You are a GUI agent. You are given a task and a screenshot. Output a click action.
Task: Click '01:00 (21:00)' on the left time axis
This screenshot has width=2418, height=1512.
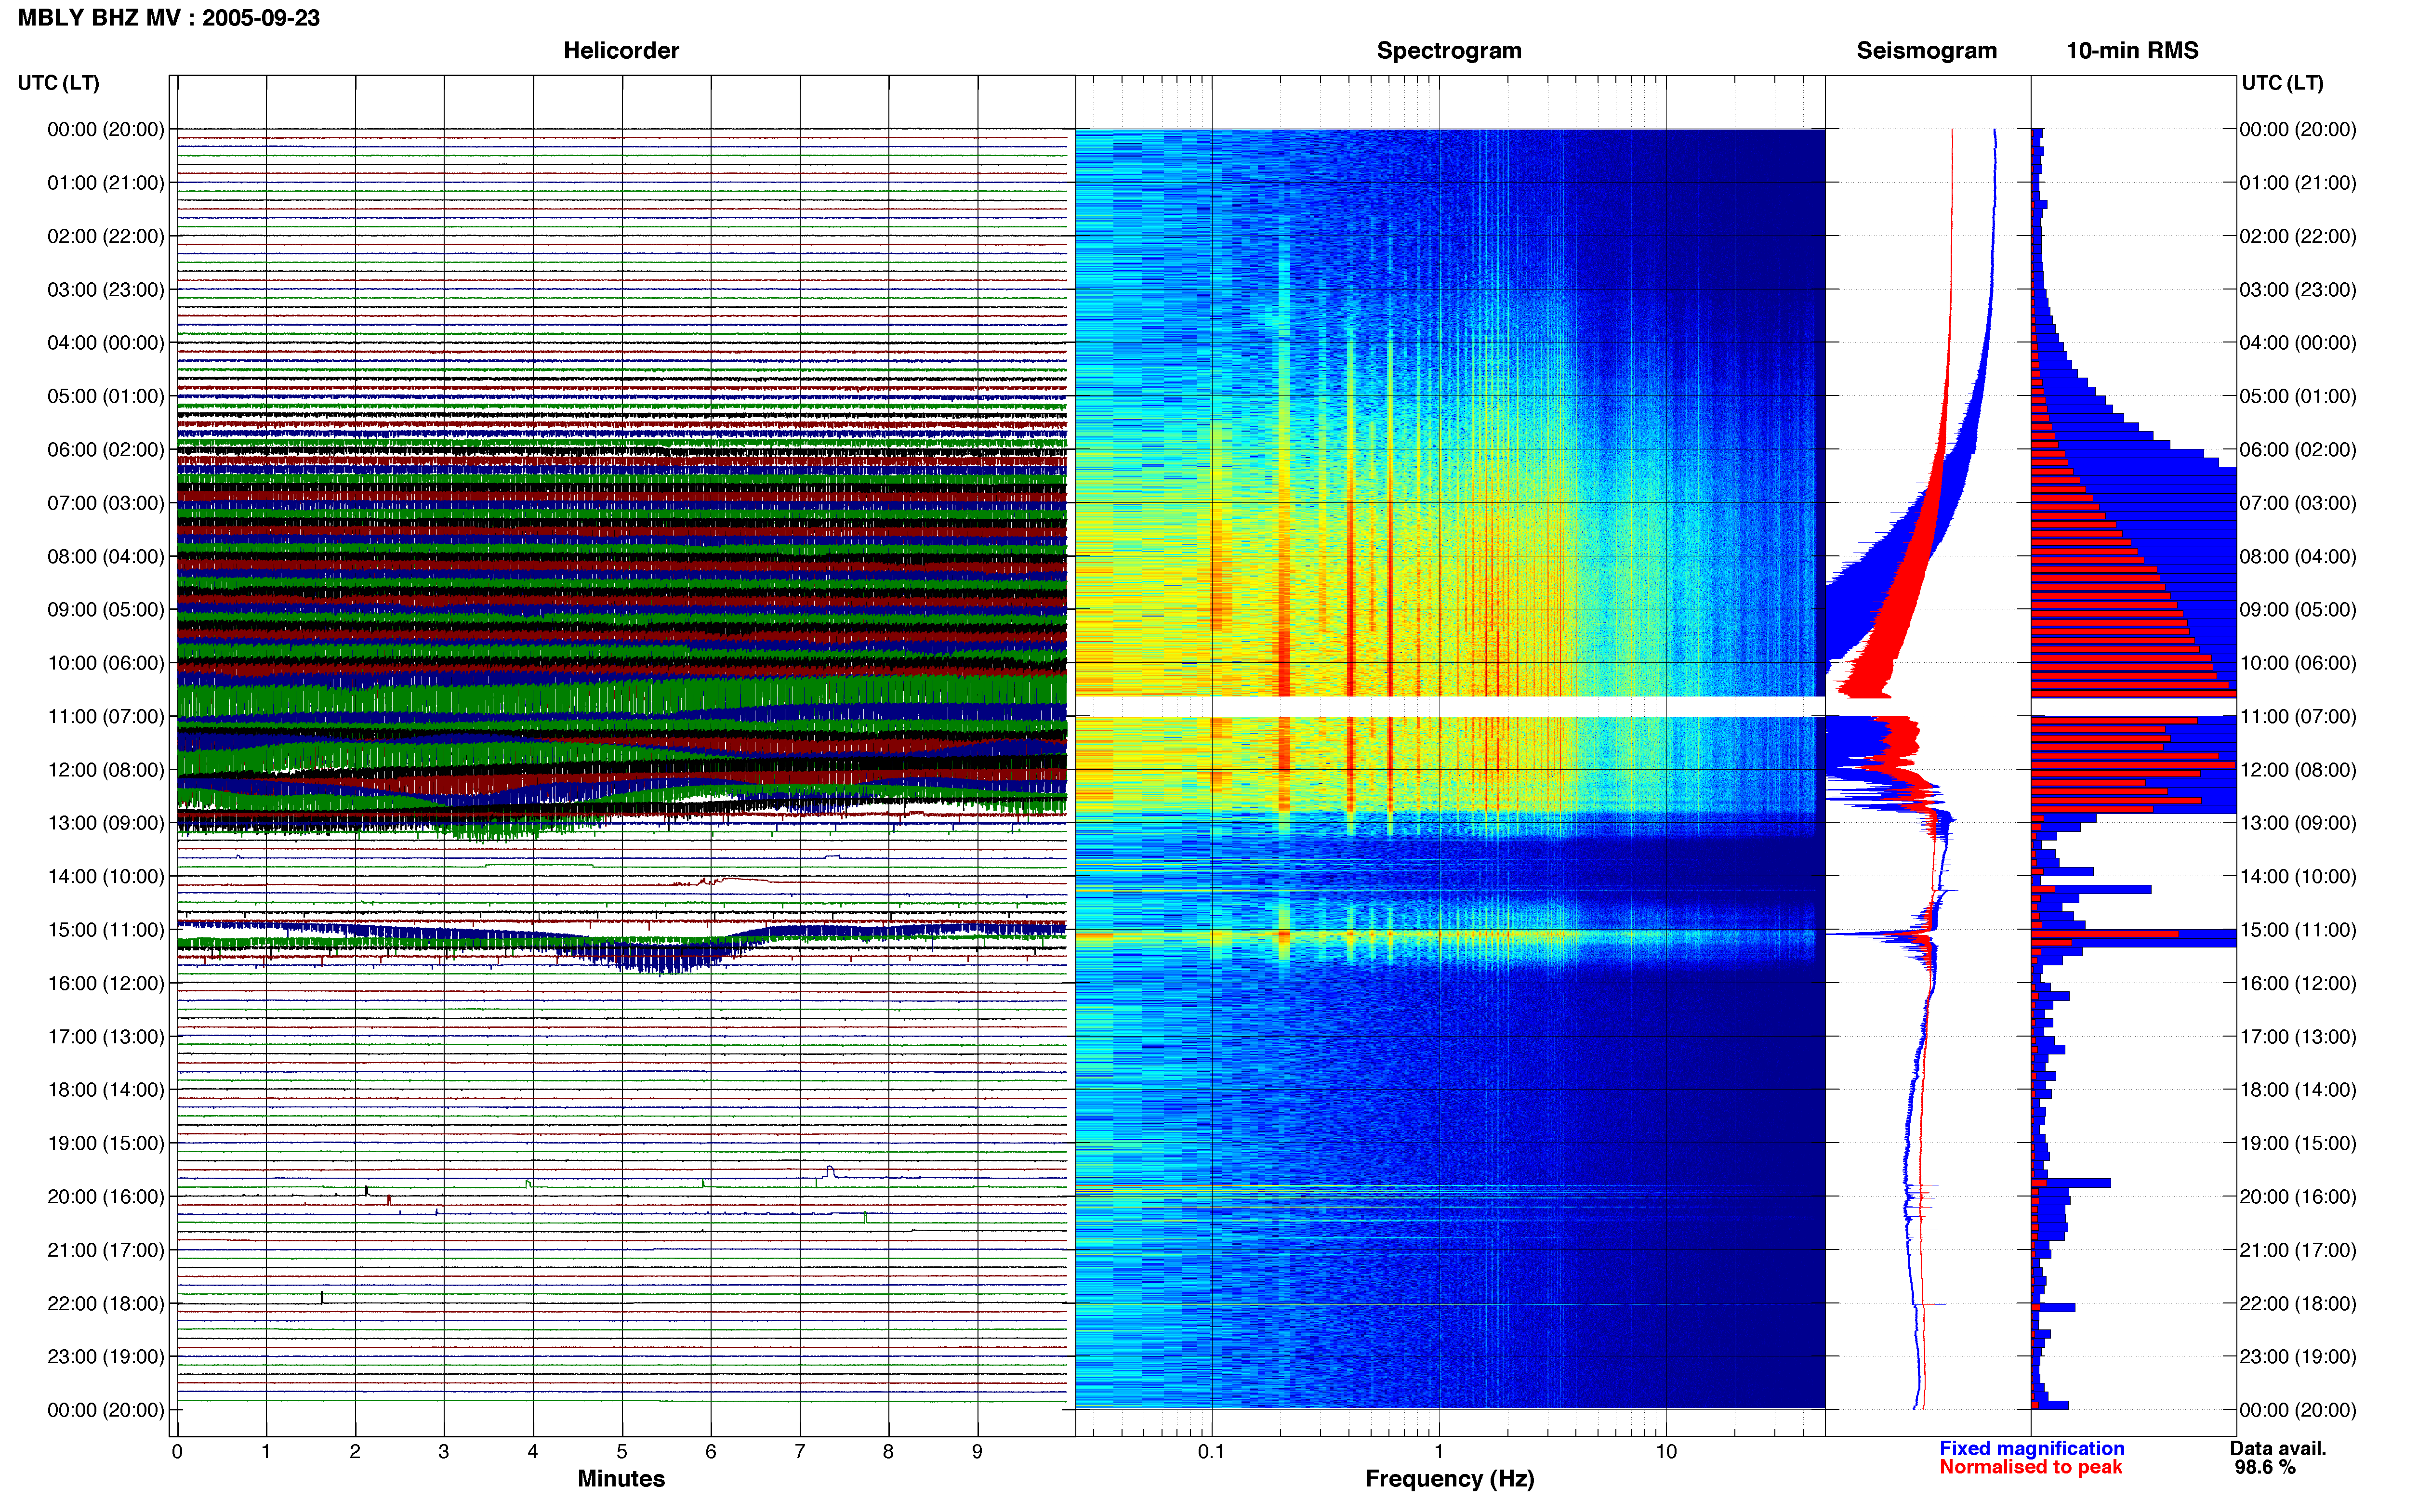106,183
